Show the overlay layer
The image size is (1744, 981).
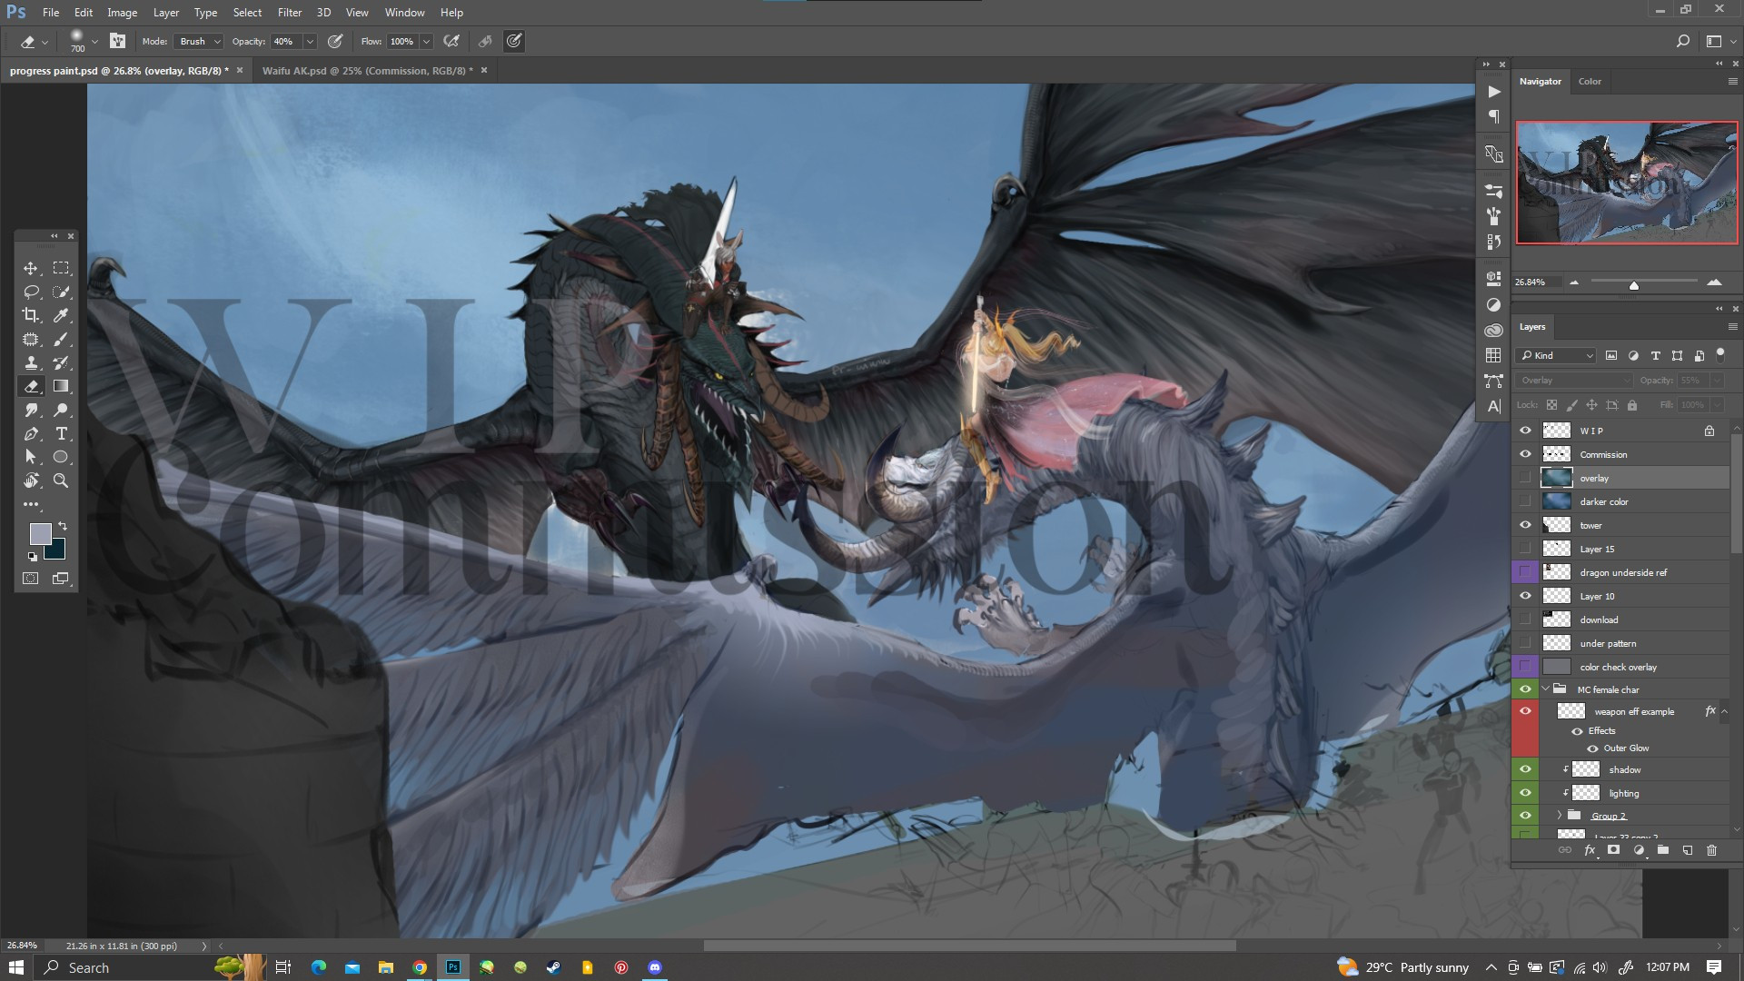[x=1525, y=479]
